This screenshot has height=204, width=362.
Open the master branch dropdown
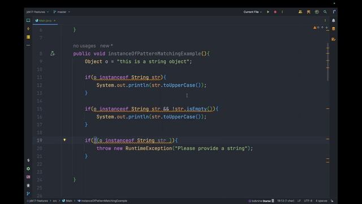62,12
